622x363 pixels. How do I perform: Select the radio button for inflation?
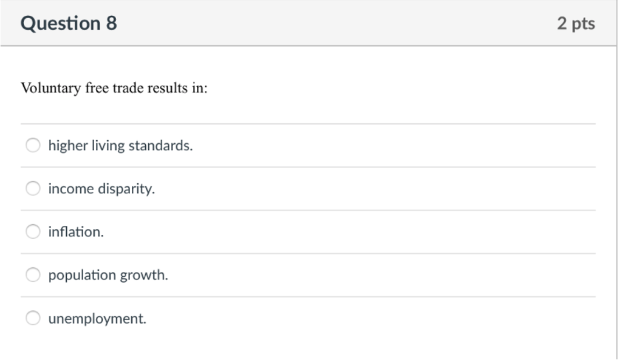pyautogui.click(x=32, y=231)
